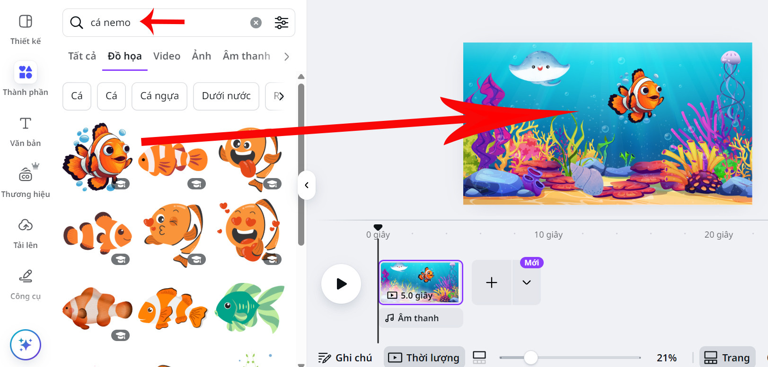This screenshot has height=367, width=768.
Task: Open the Trang pages view
Action: tap(727, 358)
